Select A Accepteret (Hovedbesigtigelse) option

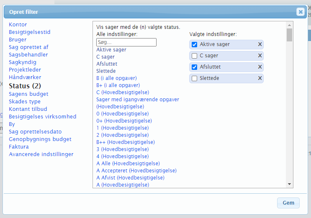(x=136, y=170)
